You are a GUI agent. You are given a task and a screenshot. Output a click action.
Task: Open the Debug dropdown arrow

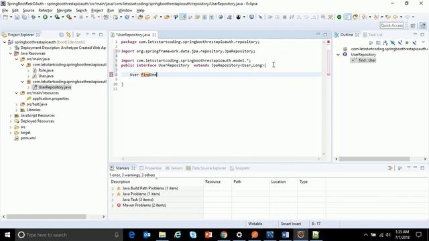39,17
